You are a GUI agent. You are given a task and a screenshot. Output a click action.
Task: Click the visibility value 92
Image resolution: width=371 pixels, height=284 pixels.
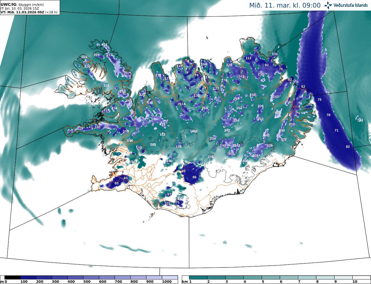tap(267, 65)
